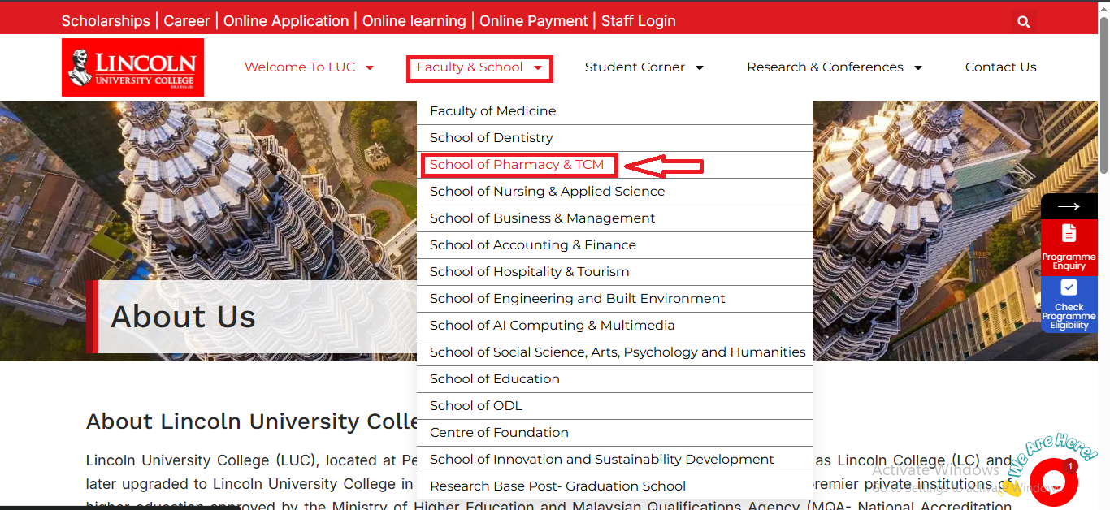
Task: Go to Contact Us page
Action: (1000, 67)
